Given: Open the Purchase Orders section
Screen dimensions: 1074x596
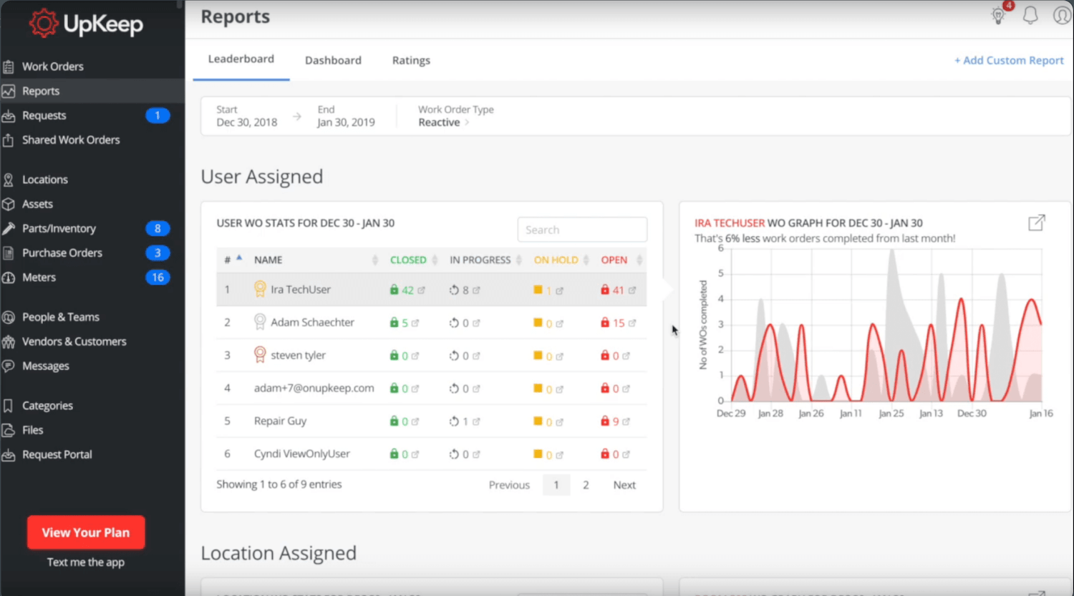Looking at the screenshot, I should tap(63, 253).
